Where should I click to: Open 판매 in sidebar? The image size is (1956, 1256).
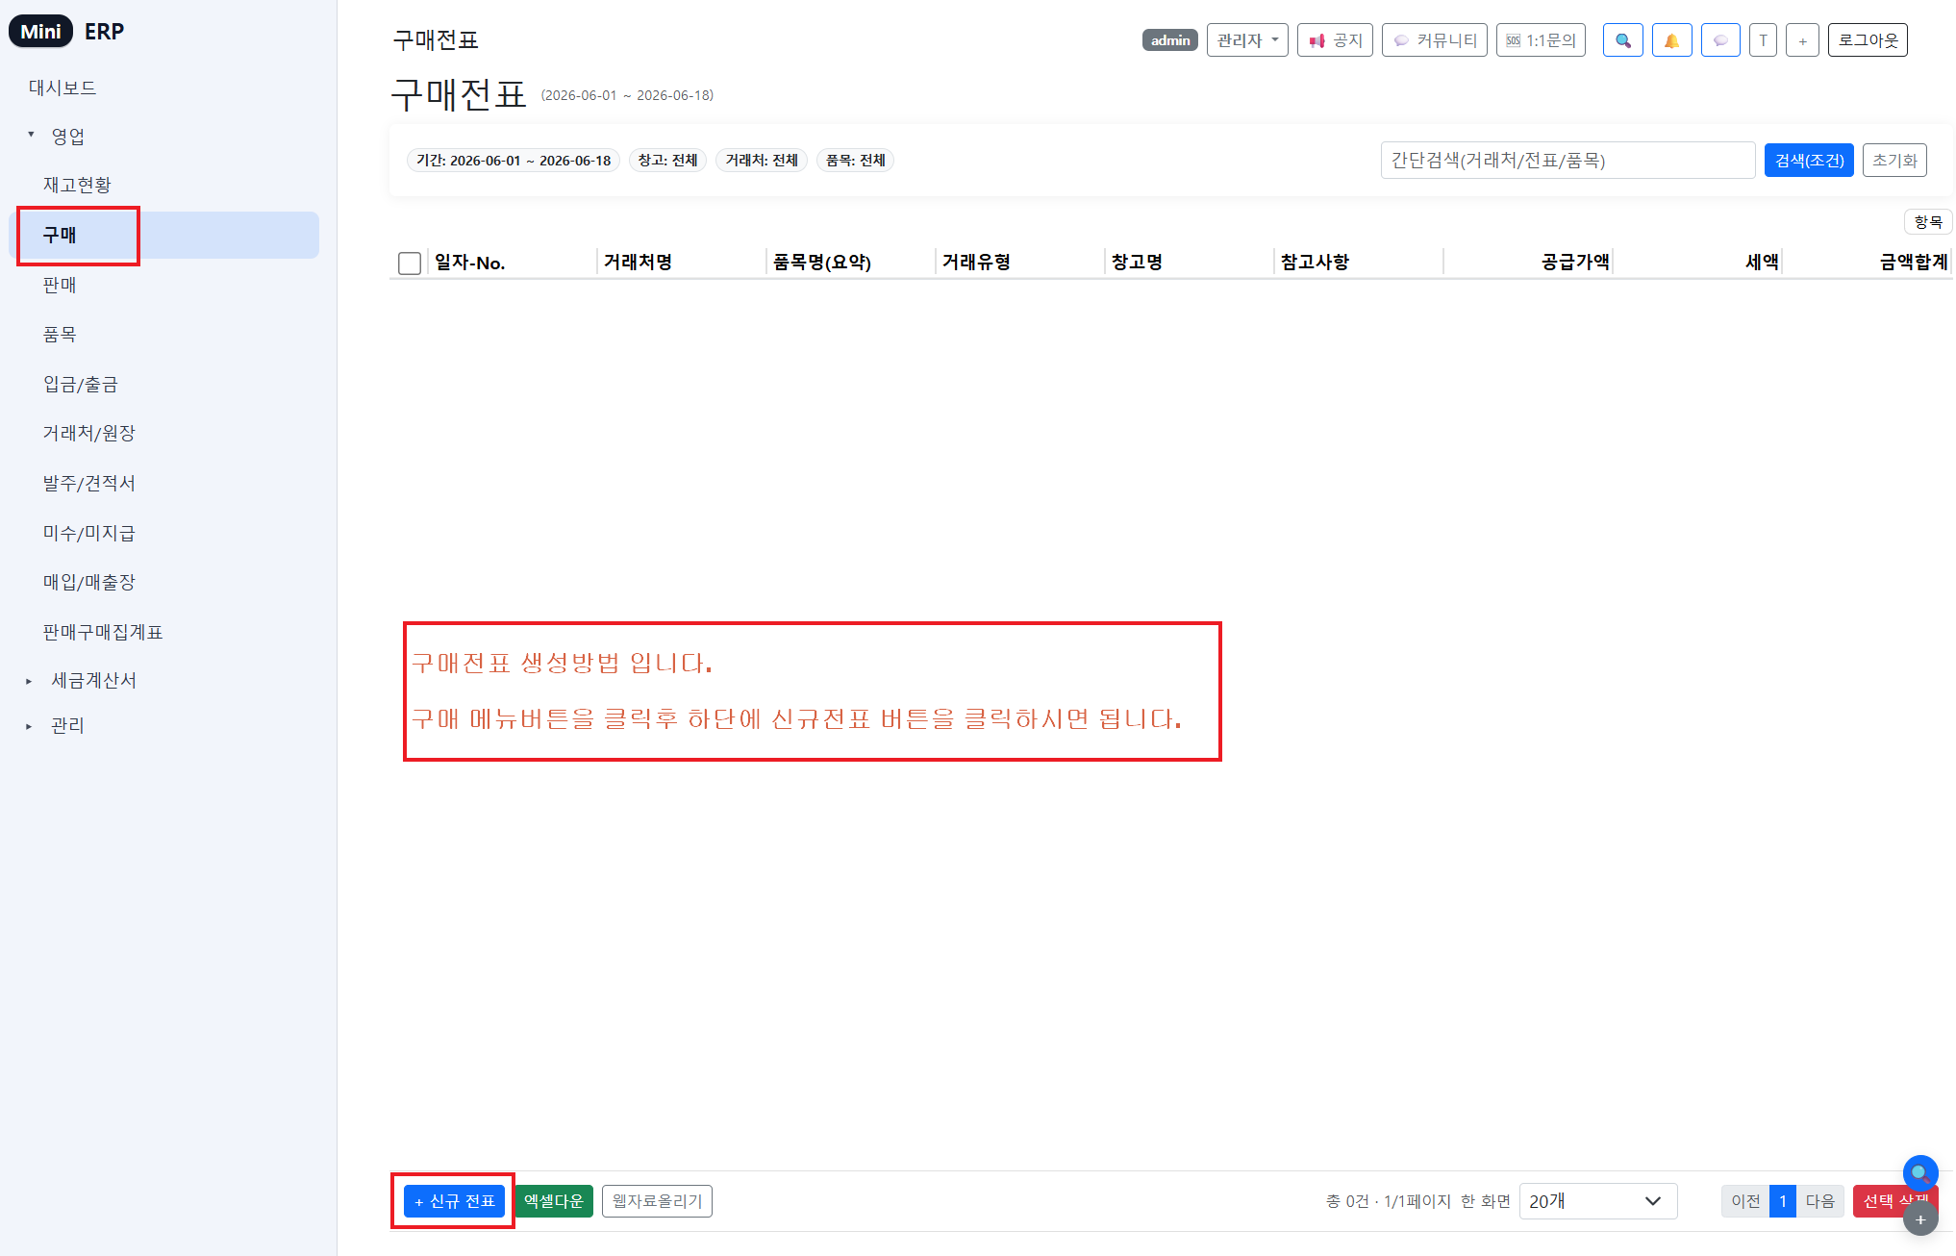(x=60, y=285)
